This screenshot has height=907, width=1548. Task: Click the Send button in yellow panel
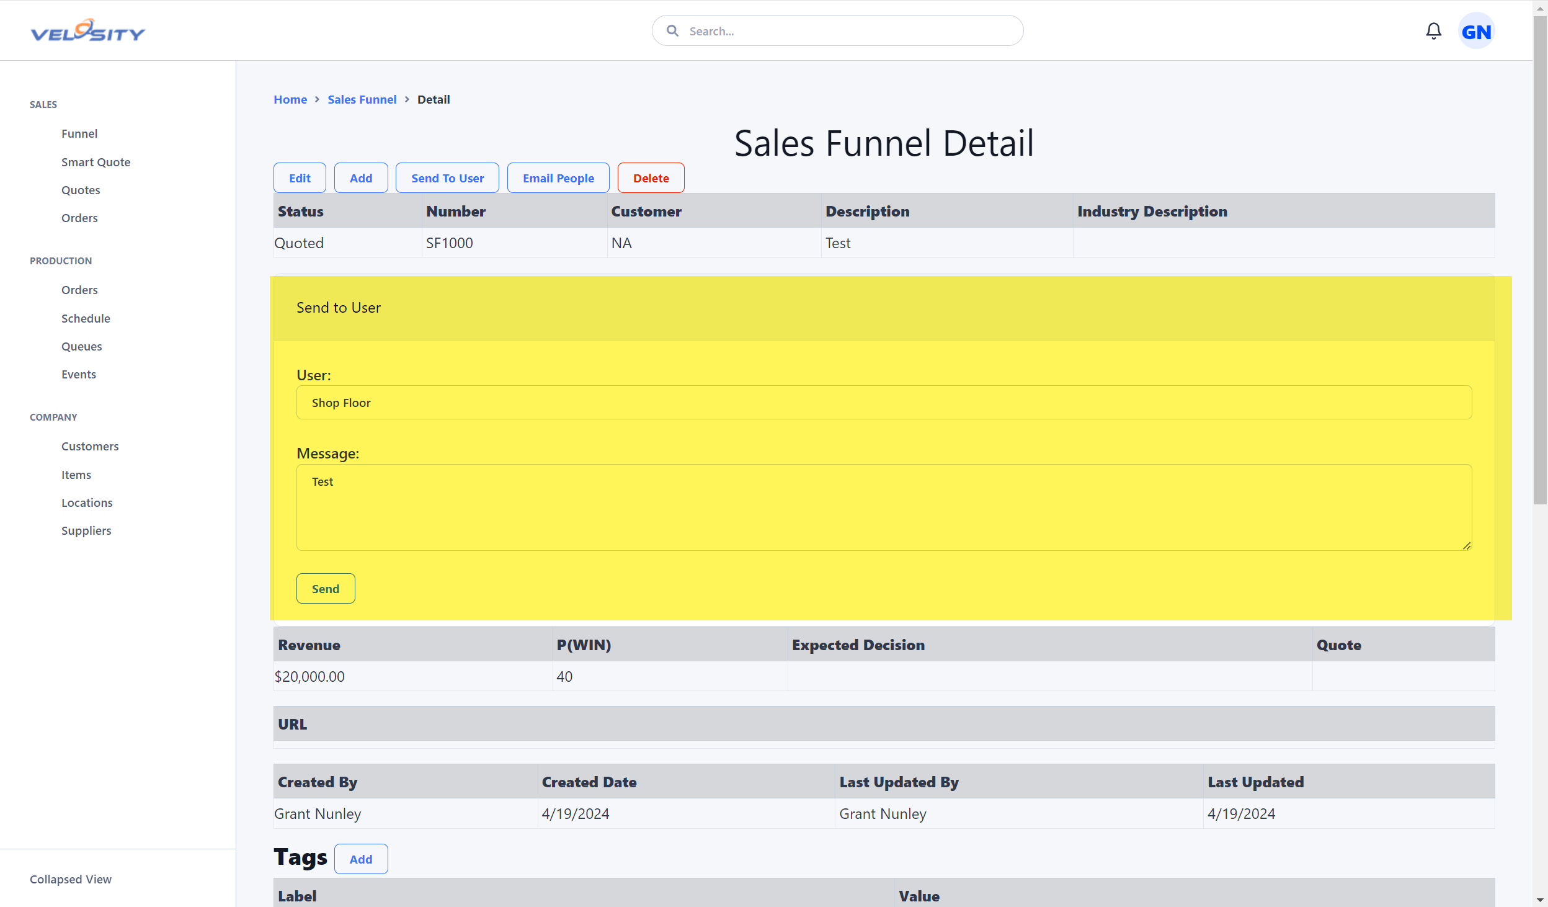tap(326, 589)
